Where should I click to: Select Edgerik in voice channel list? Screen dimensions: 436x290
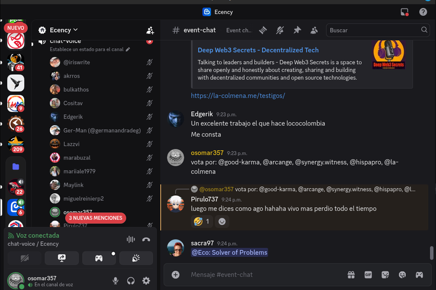(x=101, y=117)
